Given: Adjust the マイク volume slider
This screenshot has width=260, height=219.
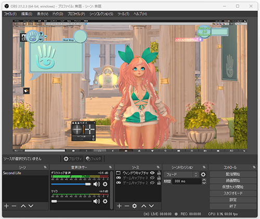Looking at the screenshot, I should click(71, 201).
